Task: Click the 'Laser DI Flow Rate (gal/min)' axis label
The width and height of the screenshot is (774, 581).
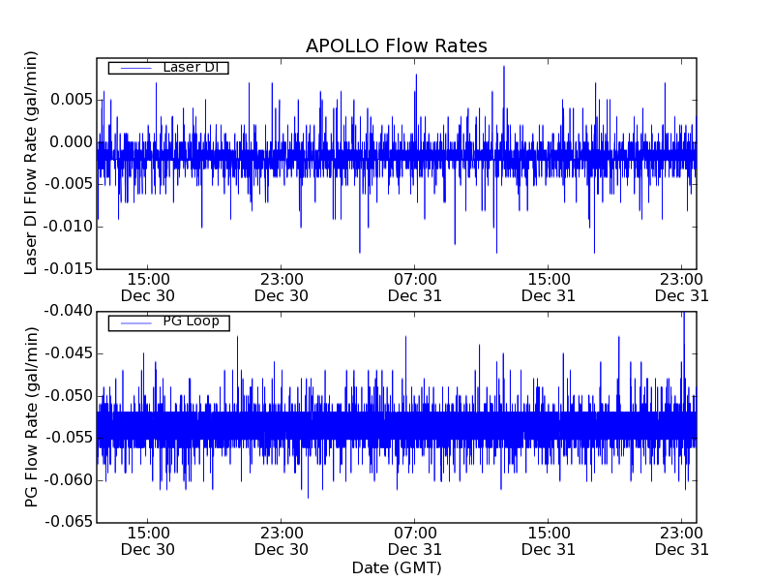Action: [x=31, y=163]
